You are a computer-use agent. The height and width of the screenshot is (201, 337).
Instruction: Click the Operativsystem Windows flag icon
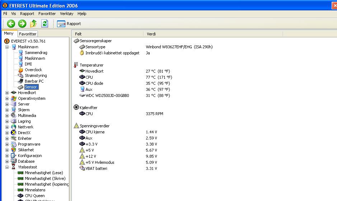pos(14,98)
